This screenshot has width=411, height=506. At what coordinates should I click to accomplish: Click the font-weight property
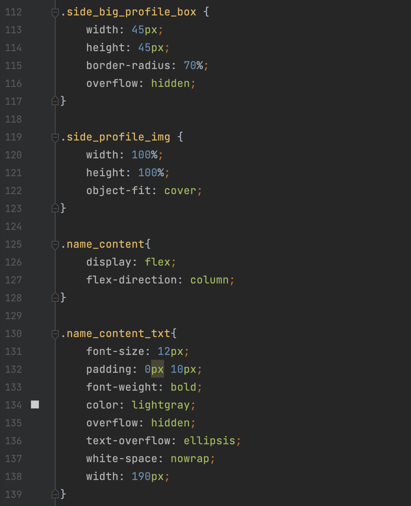[x=122, y=387]
